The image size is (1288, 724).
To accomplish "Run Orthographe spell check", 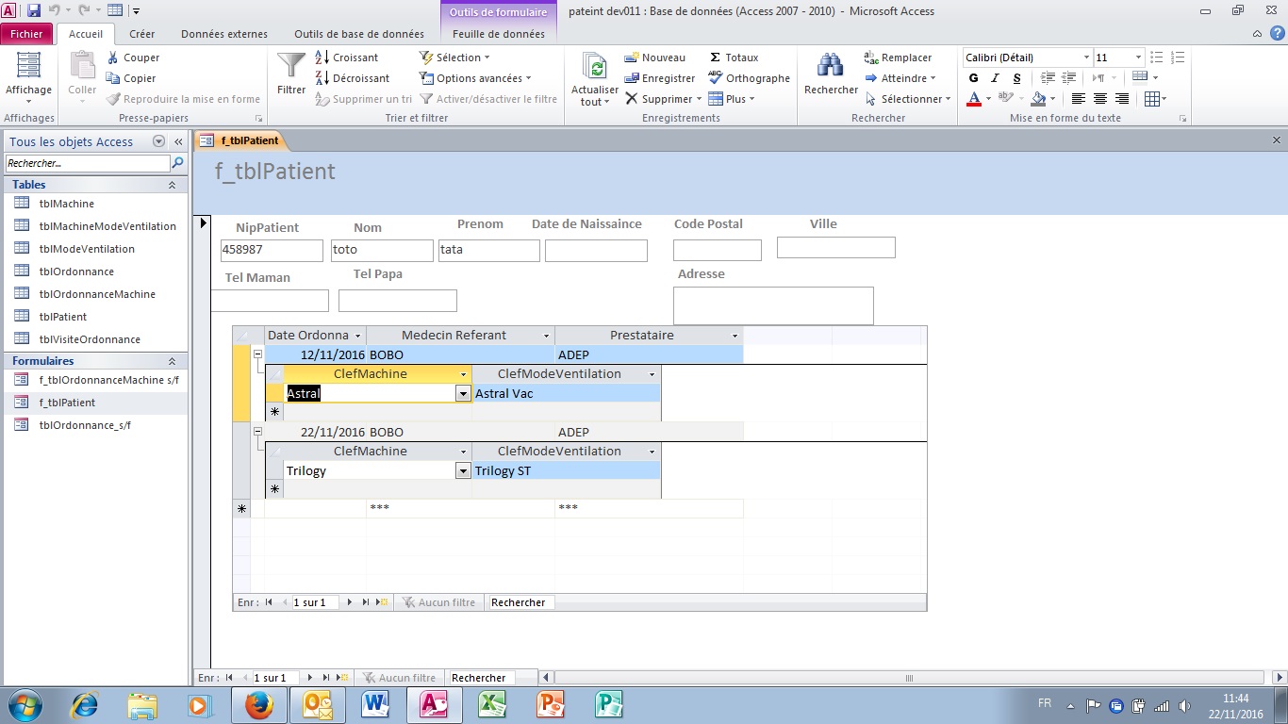I will tap(749, 78).
